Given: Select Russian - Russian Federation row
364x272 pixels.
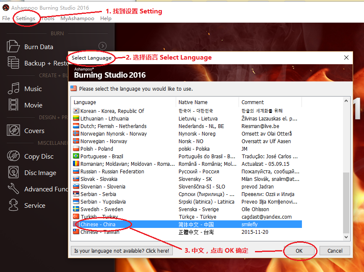Looking at the screenshot, I should (187, 171).
